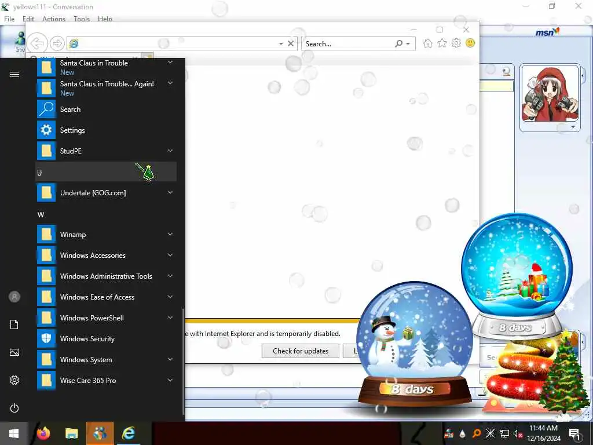This screenshot has height=445, width=593.
Task: Click the Check for updates button
Action: [x=301, y=351]
